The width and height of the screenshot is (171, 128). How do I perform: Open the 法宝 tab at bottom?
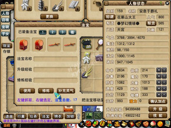pyautogui.click(x=45, y=117)
